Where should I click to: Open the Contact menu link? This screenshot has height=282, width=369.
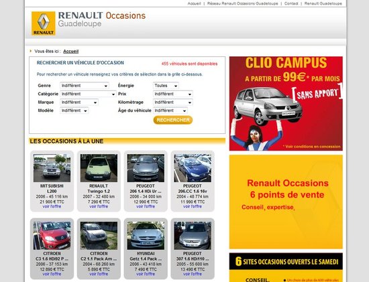click(291, 3)
